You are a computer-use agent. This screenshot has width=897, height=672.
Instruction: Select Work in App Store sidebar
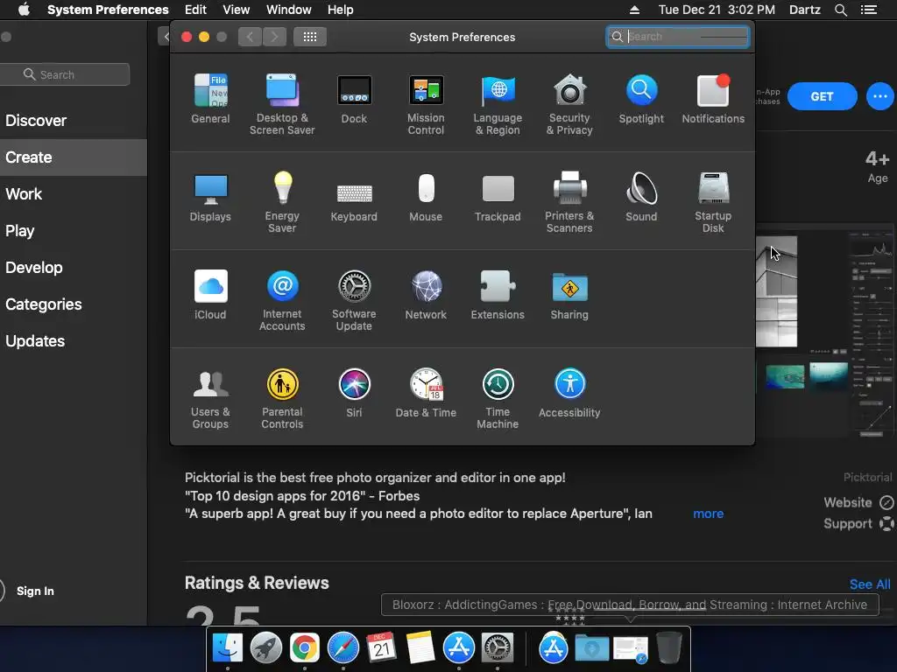24,194
